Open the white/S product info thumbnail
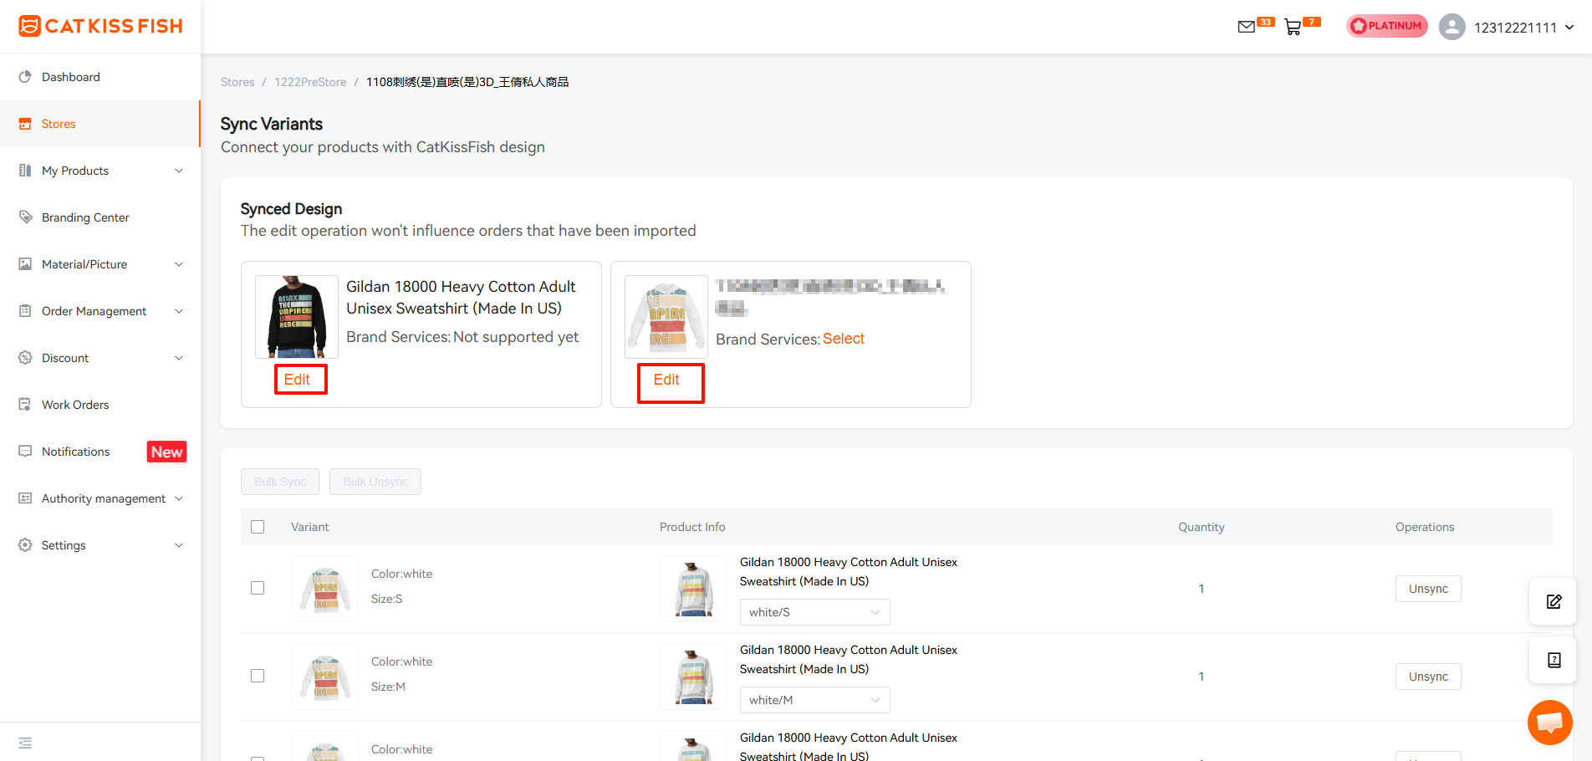Screen dimensions: 1592x761 click(693, 589)
